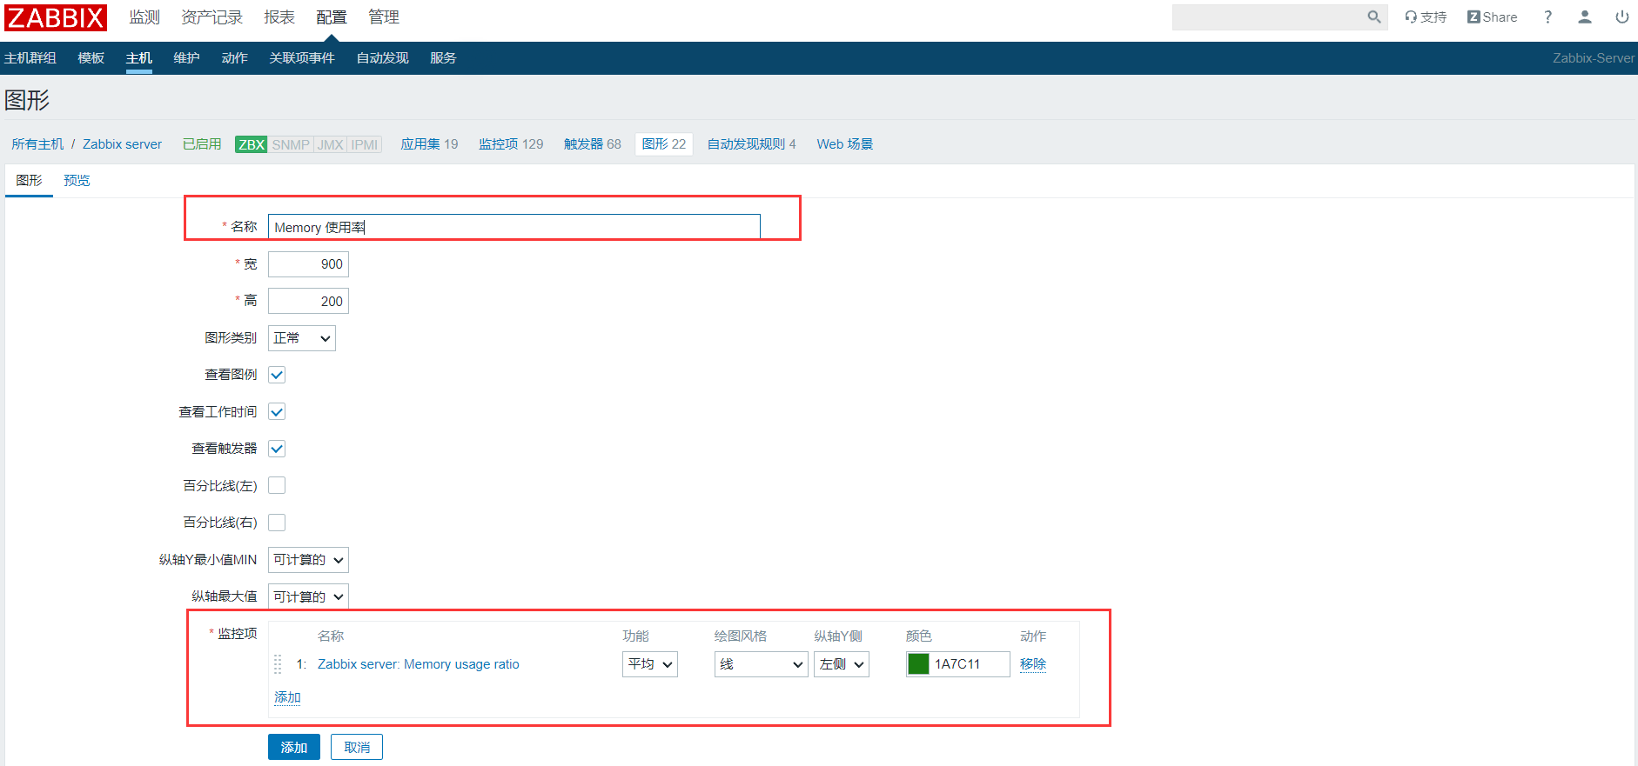The width and height of the screenshot is (1638, 766).
Task: Click the top search input box
Action: (1269, 17)
